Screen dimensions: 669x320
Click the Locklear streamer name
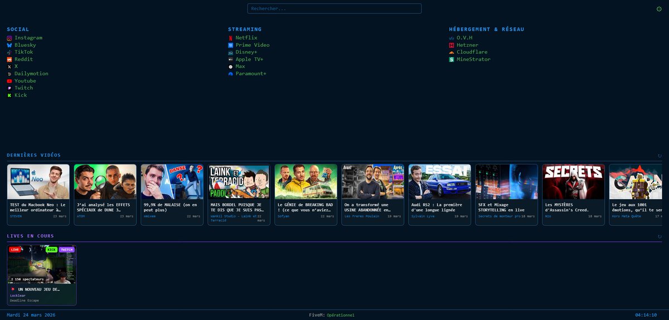coord(18,295)
